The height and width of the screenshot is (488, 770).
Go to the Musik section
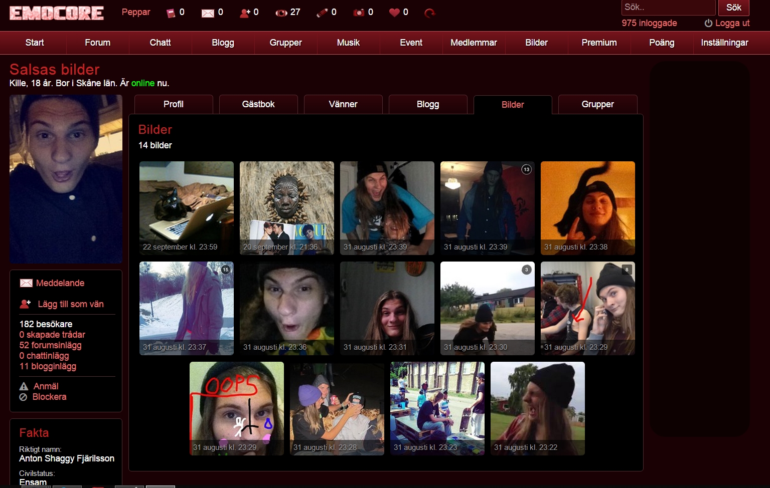point(349,43)
